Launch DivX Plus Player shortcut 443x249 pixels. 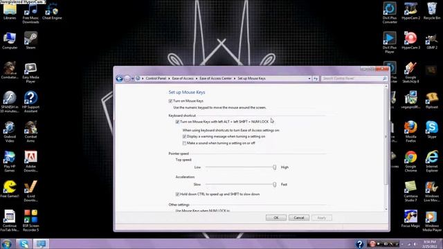390,42
